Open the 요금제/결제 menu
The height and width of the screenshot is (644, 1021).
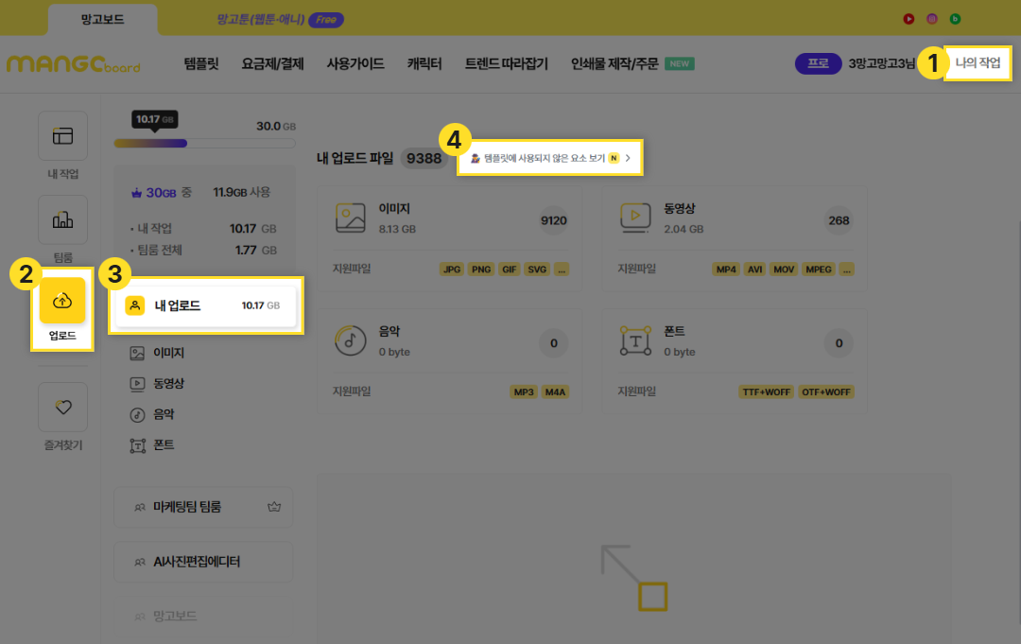point(272,63)
